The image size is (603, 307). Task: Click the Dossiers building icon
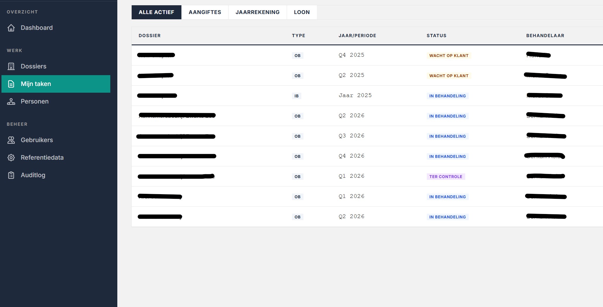pyautogui.click(x=11, y=66)
